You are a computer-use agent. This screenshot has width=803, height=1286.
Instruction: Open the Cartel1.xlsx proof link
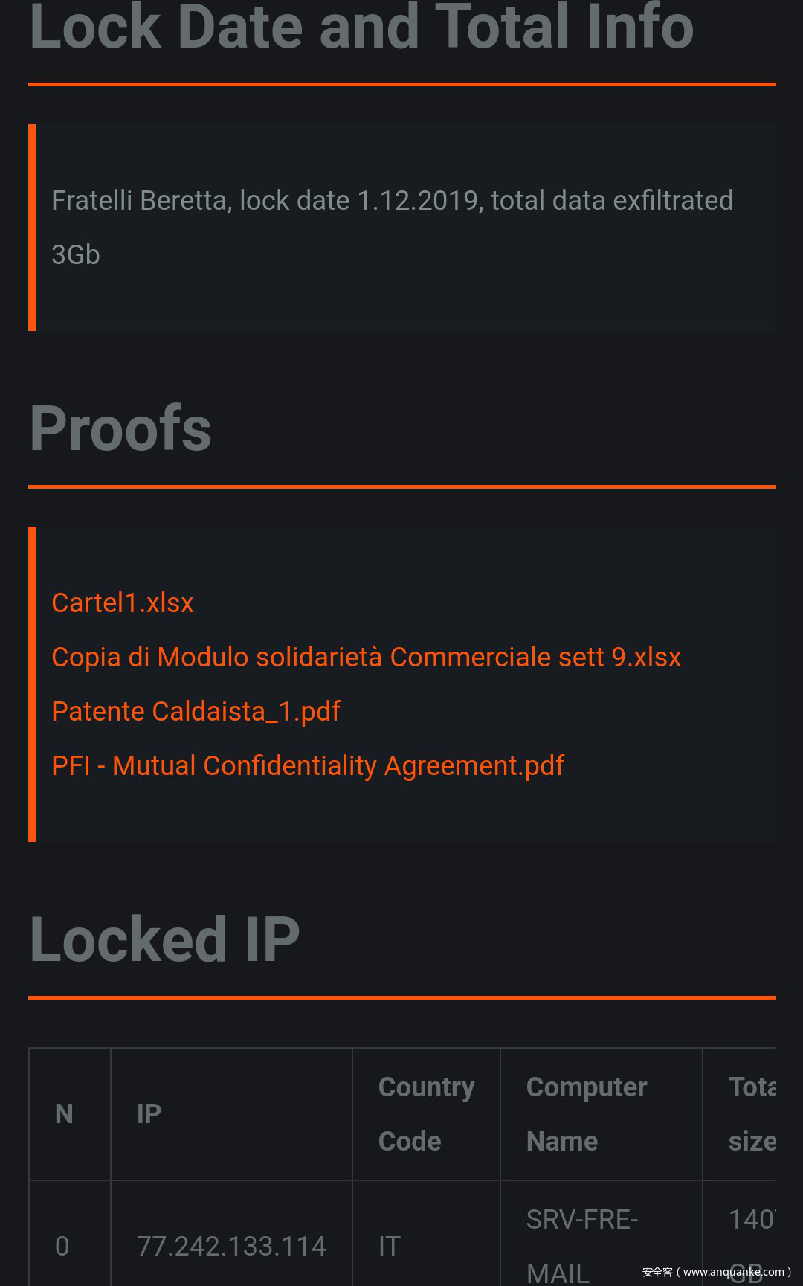(x=123, y=602)
